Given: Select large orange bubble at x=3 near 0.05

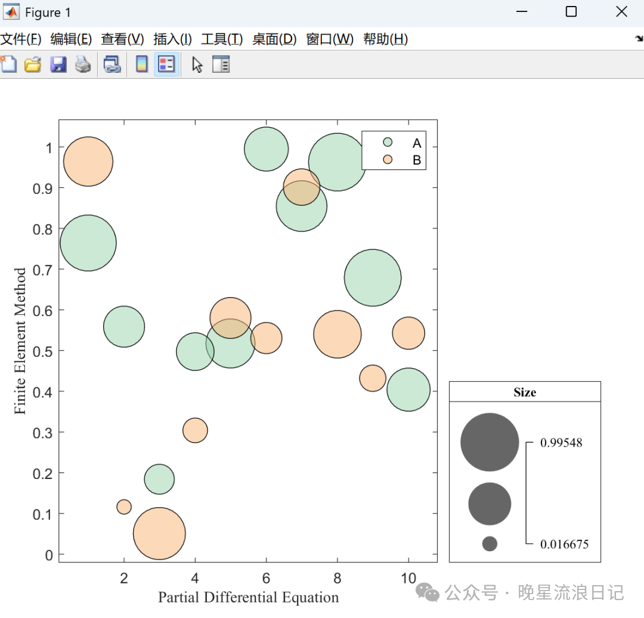Looking at the screenshot, I should [159, 533].
